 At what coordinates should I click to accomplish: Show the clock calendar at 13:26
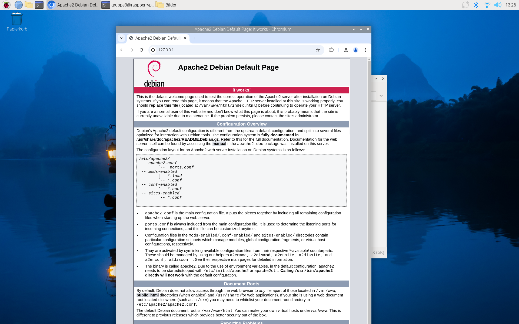(511, 5)
